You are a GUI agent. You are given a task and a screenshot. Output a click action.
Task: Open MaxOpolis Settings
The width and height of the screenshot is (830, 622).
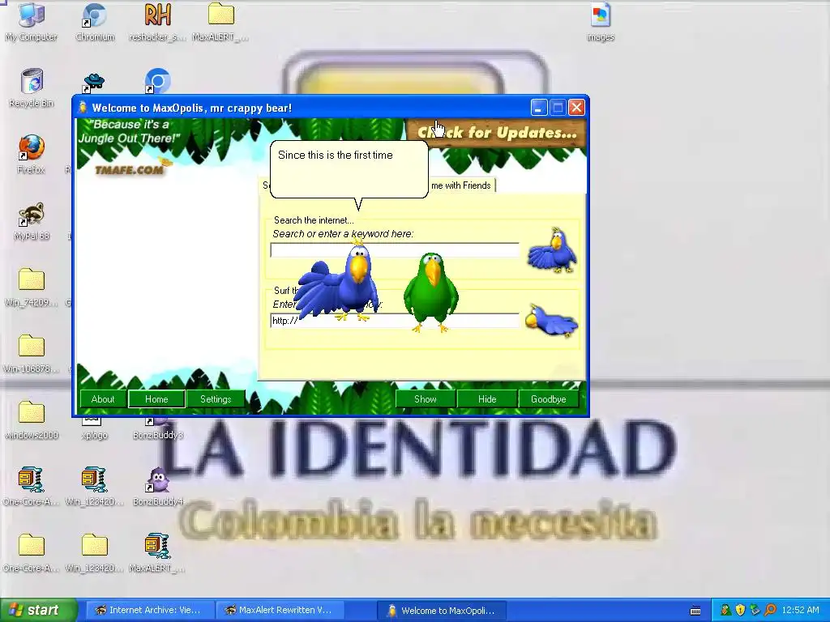(216, 398)
